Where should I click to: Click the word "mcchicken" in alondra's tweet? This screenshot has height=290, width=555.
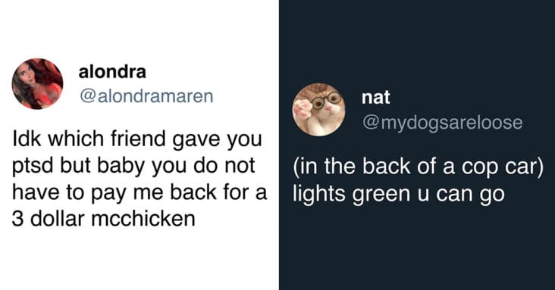tap(143, 219)
